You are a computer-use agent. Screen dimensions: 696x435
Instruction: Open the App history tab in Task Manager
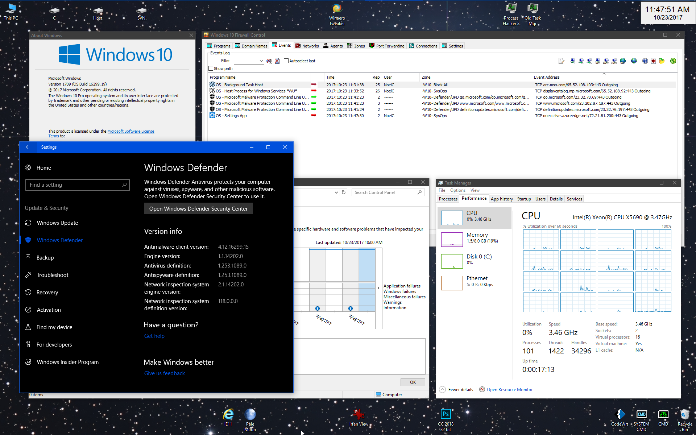(502, 199)
